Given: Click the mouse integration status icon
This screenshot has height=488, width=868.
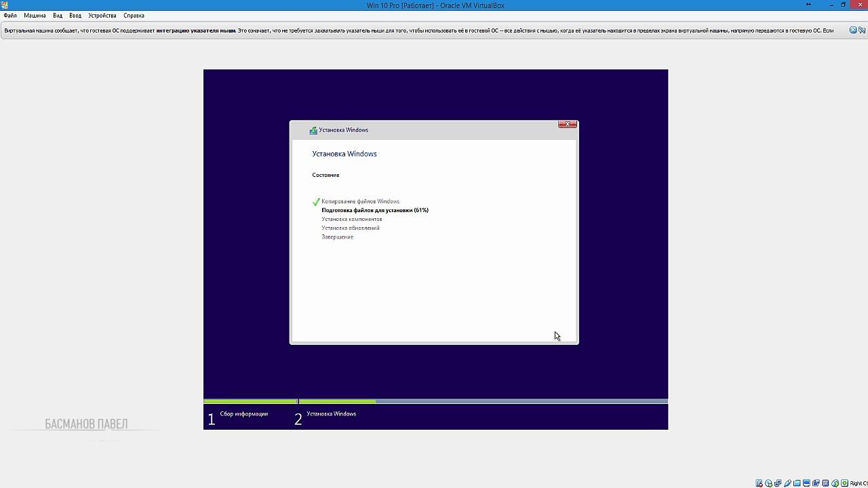Looking at the screenshot, I should point(835,483).
